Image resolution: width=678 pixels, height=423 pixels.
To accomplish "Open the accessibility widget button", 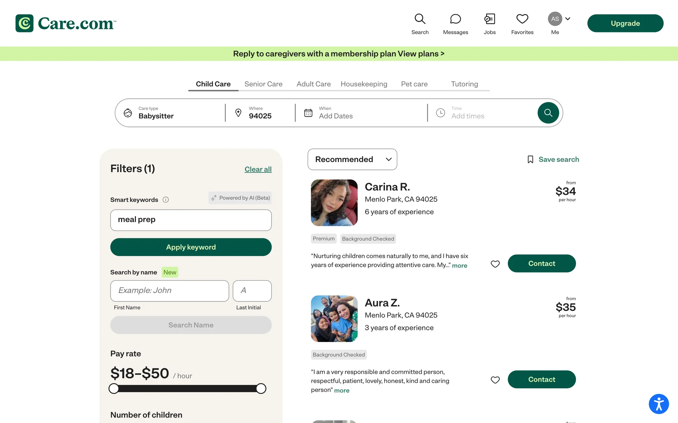I will tap(659, 404).
